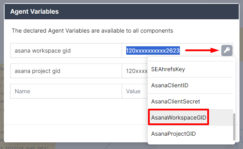Click the blank dialog footer below the divider
This screenshot has height=149, width=243.
click(x=76, y=133)
